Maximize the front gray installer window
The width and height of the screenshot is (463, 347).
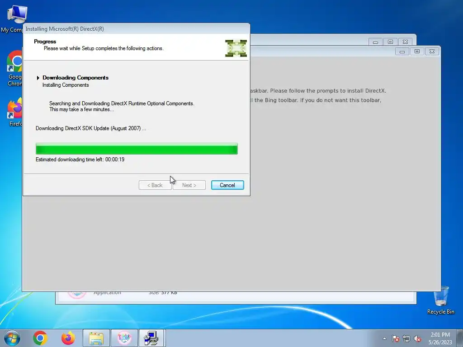click(x=417, y=52)
